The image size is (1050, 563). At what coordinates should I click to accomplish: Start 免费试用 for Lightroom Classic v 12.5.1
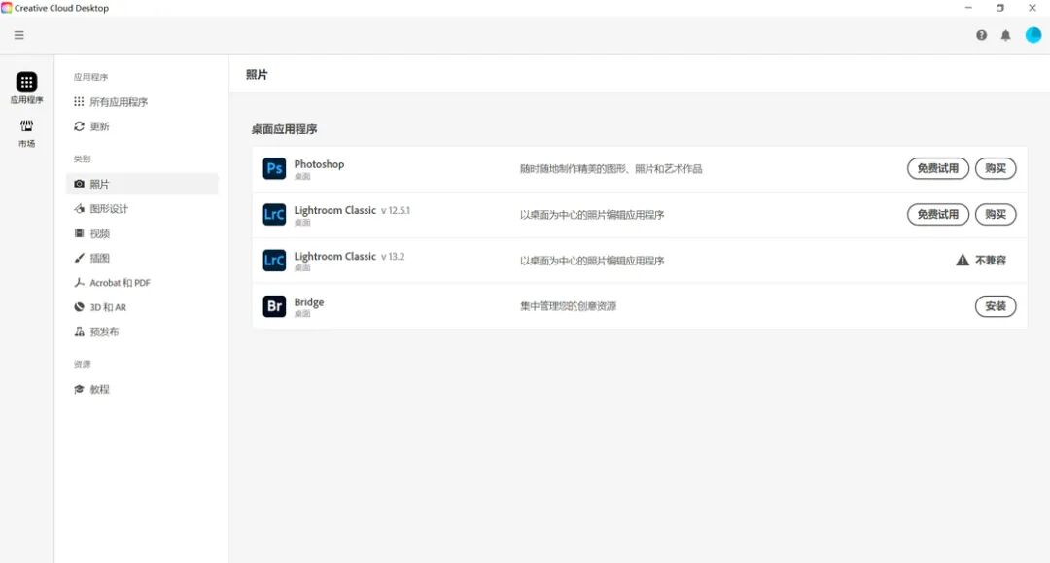point(937,214)
